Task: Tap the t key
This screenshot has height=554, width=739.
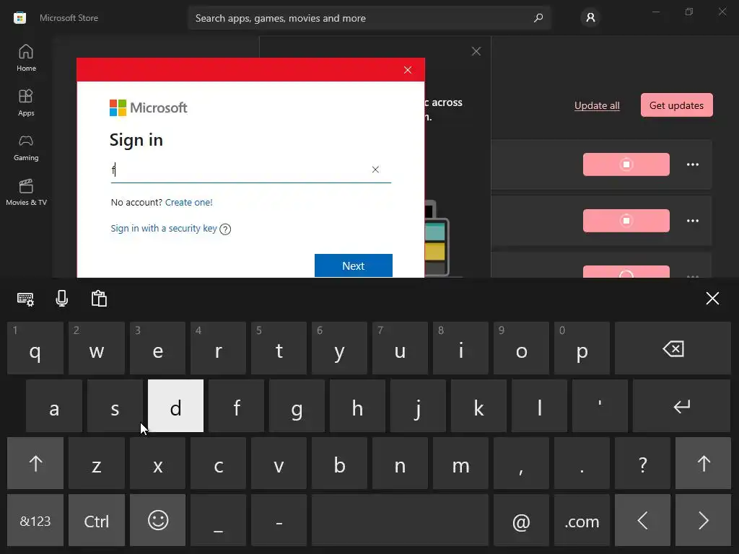Action: (x=279, y=348)
